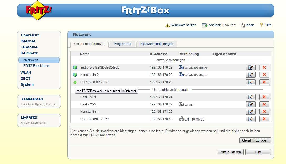
Task: Select Netzwerk in the sidebar
Action: (x=39, y=60)
